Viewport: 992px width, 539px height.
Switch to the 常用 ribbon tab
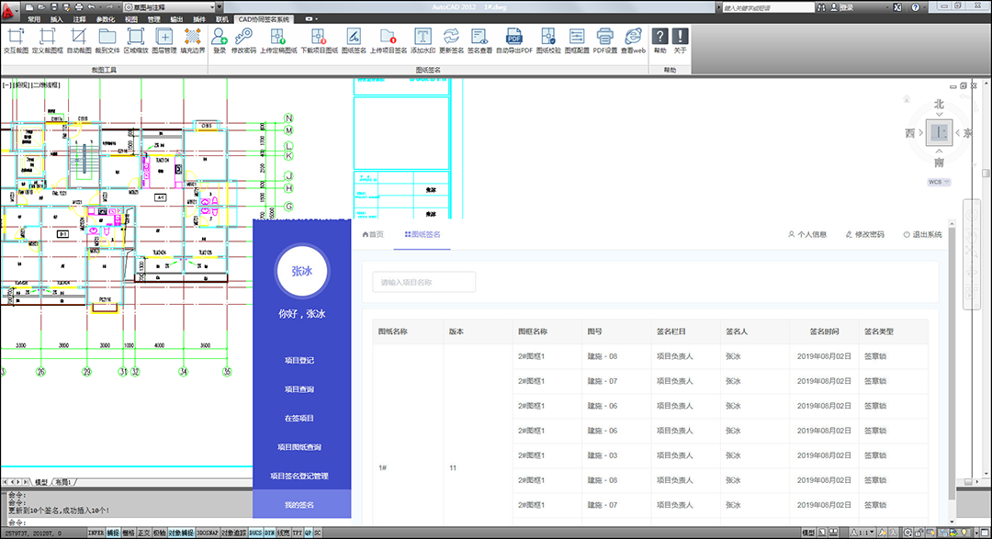34,19
